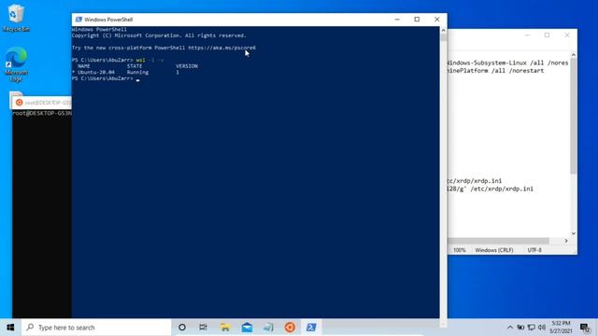Viewport: 598px width, 336px height.
Task: Click the Copyright Microsoft Corporation line in PowerShell
Action: pyautogui.click(x=159, y=35)
